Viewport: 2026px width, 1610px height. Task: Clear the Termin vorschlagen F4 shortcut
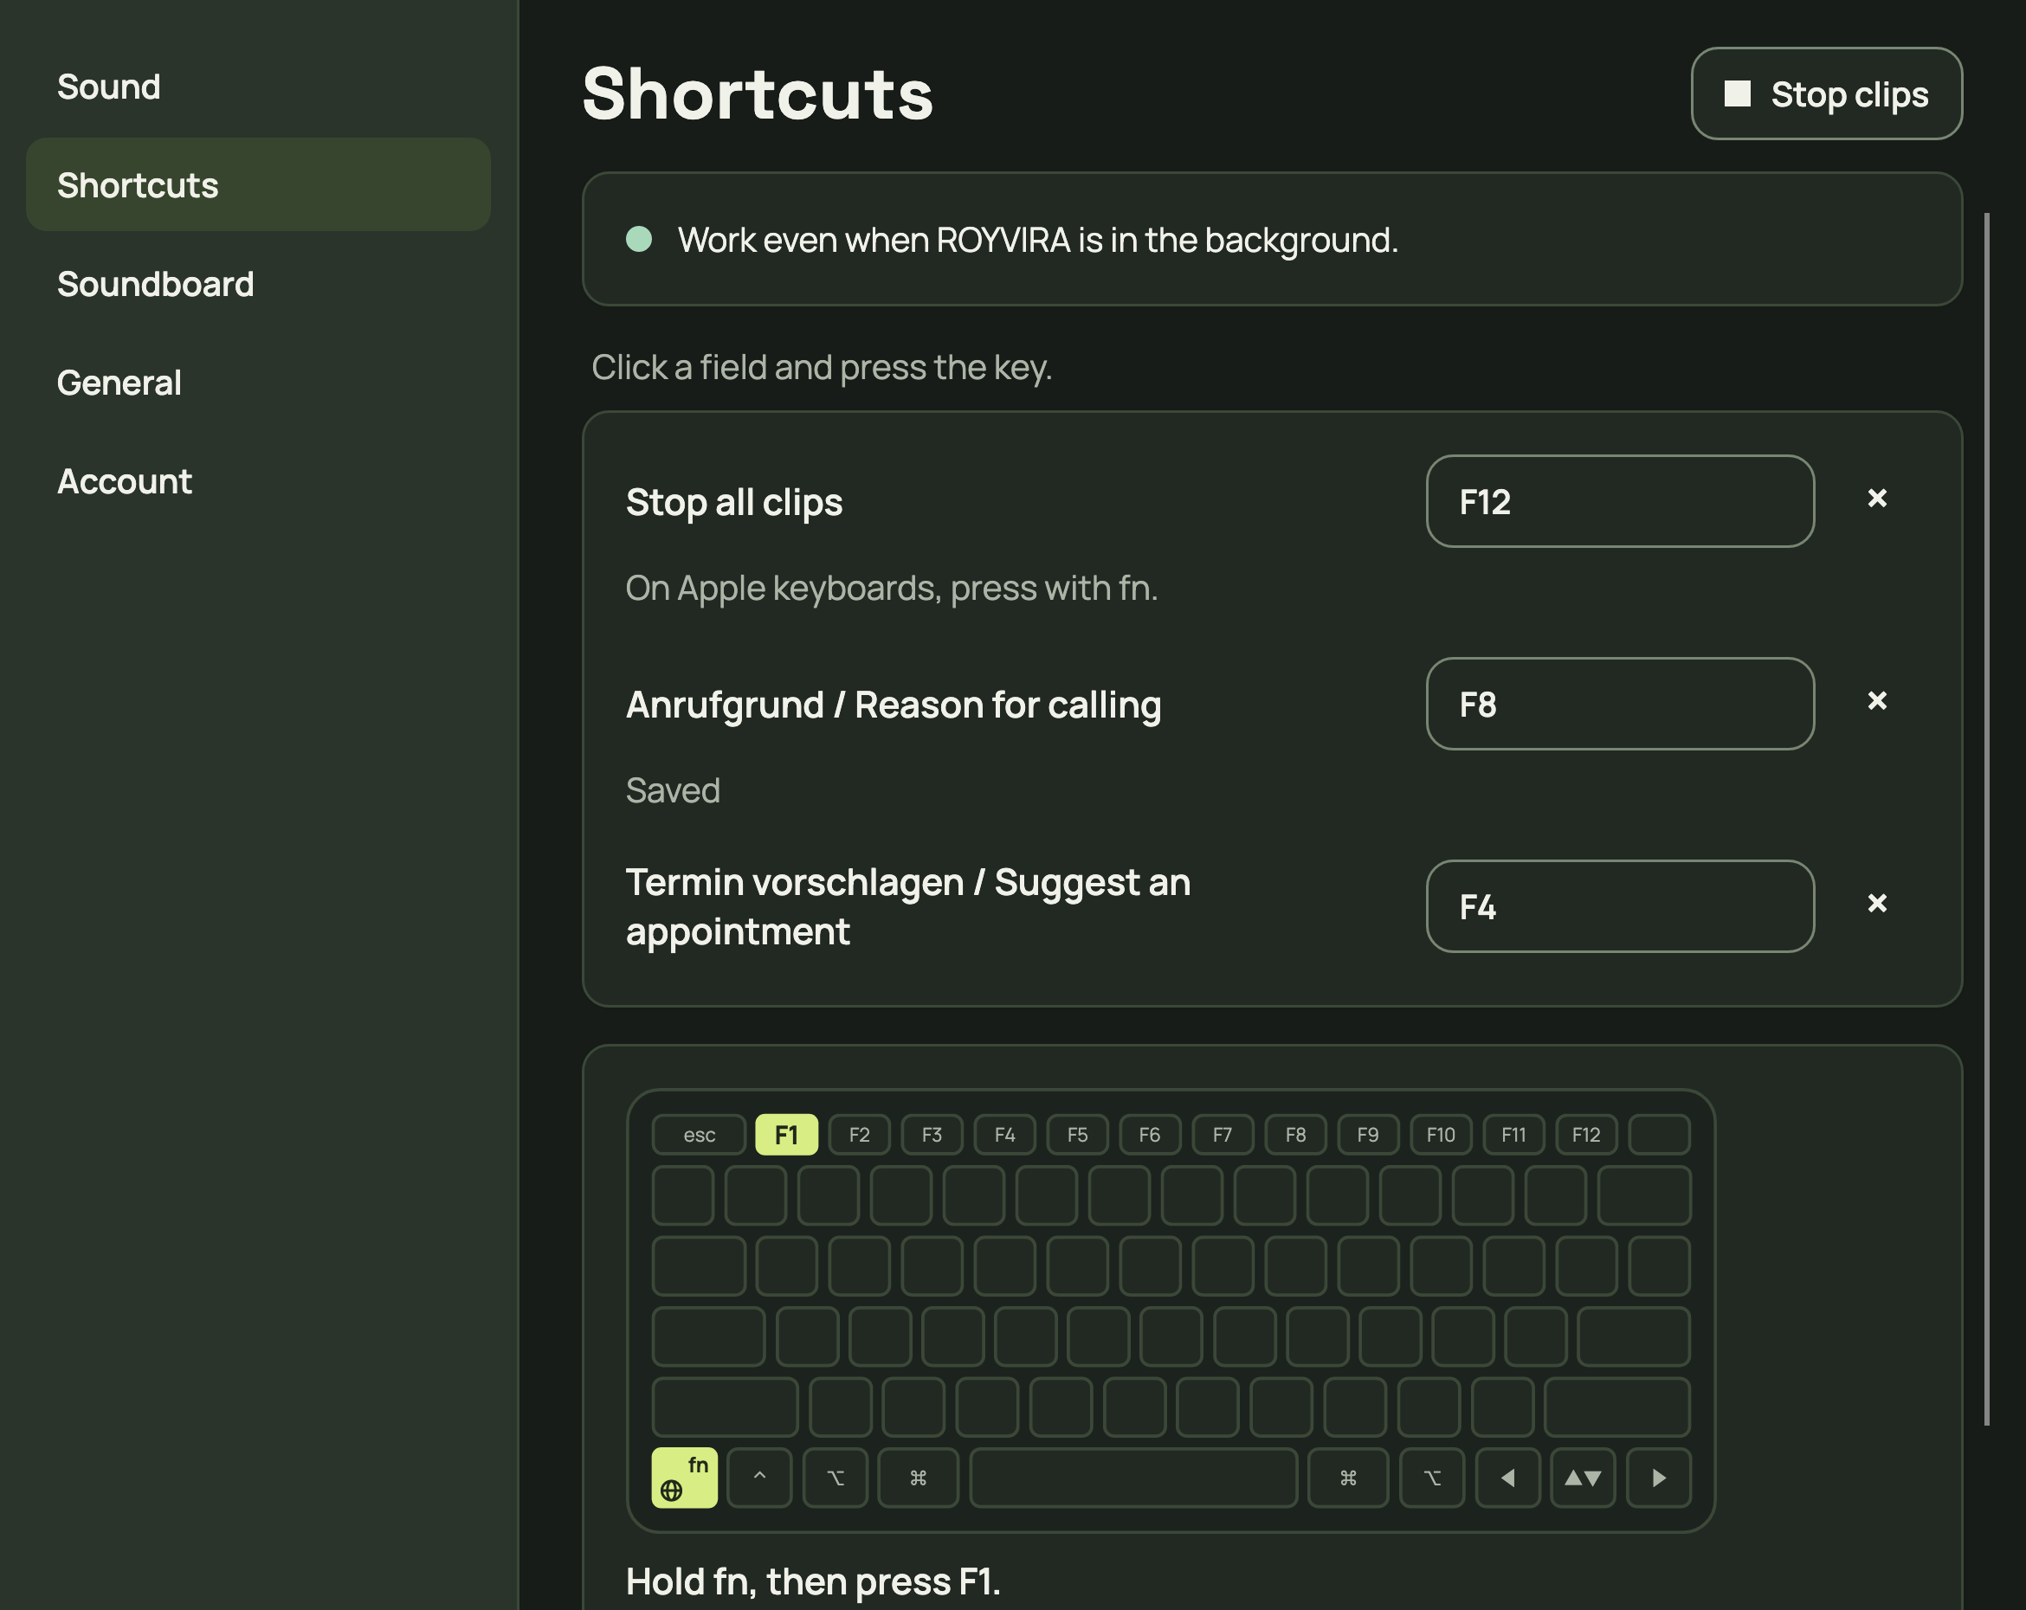pos(1876,904)
